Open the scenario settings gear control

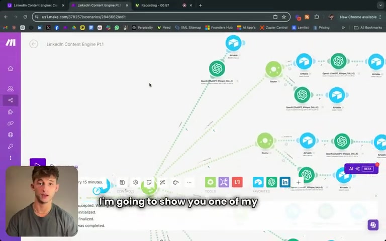point(135,182)
